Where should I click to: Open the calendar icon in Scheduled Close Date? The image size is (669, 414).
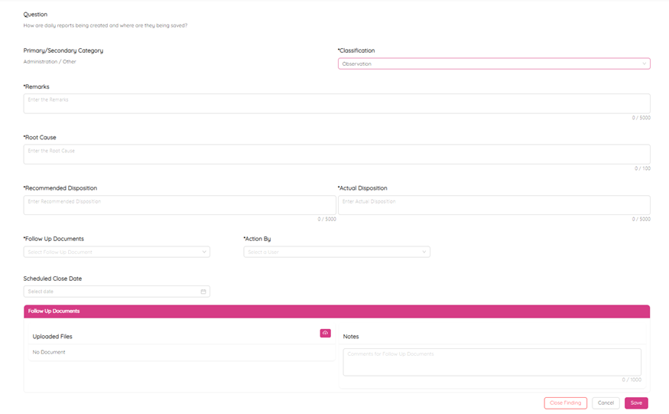point(203,292)
